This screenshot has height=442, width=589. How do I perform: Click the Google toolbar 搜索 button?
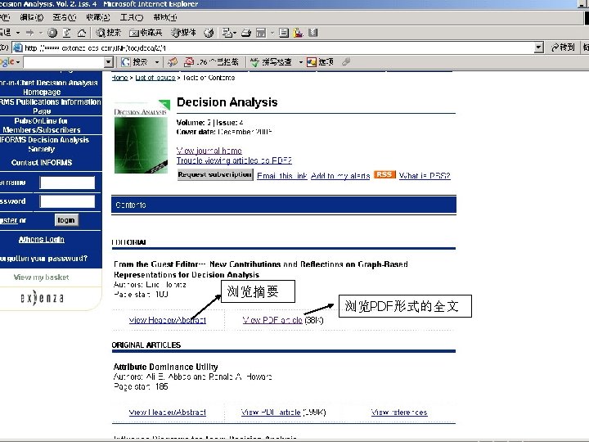(x=135, y=62)
